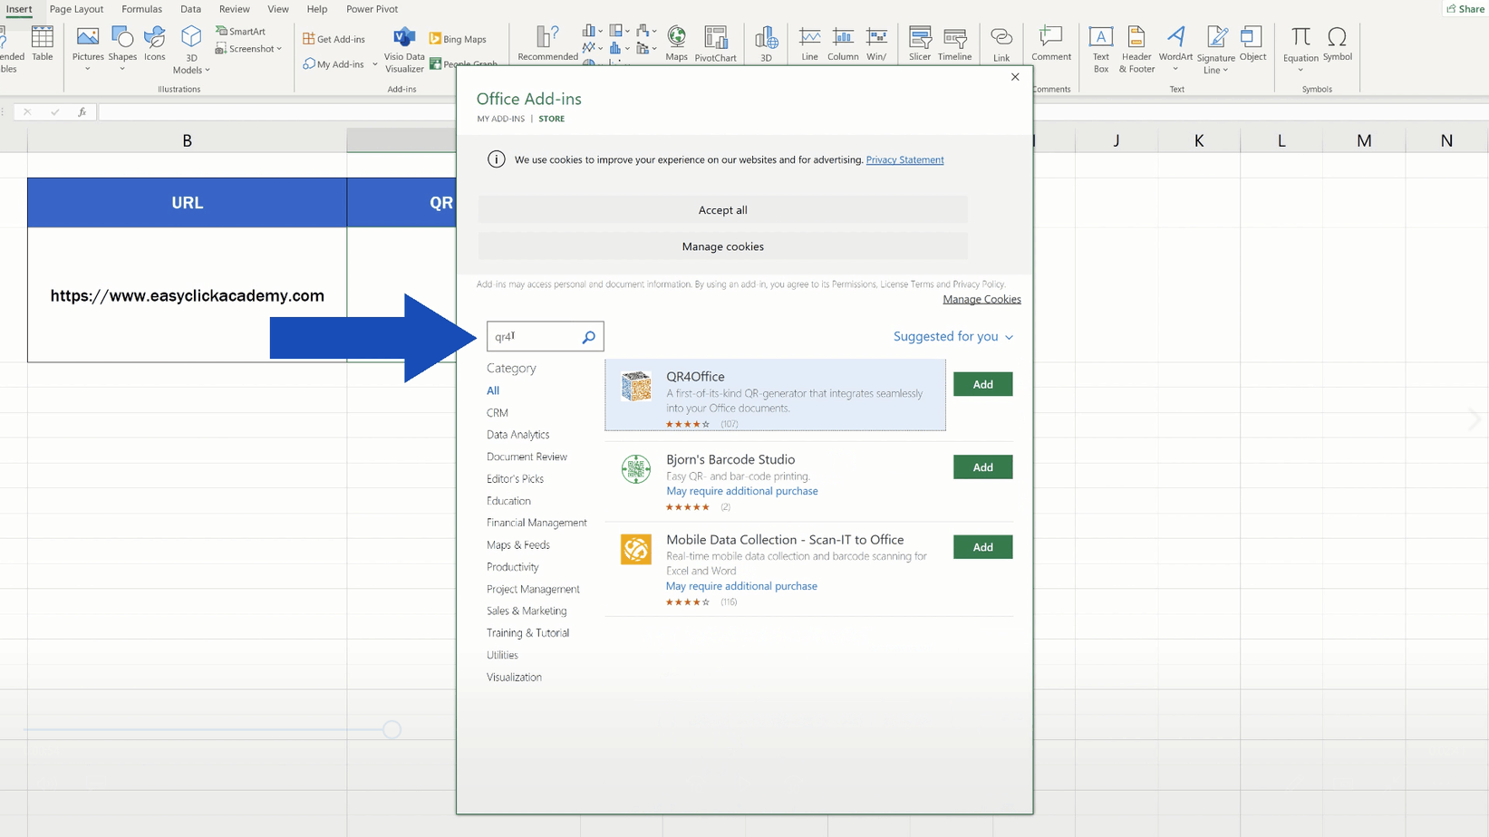Insert a Timeline
This screenshot has height=837, width=1489.
tap(954, 43)
